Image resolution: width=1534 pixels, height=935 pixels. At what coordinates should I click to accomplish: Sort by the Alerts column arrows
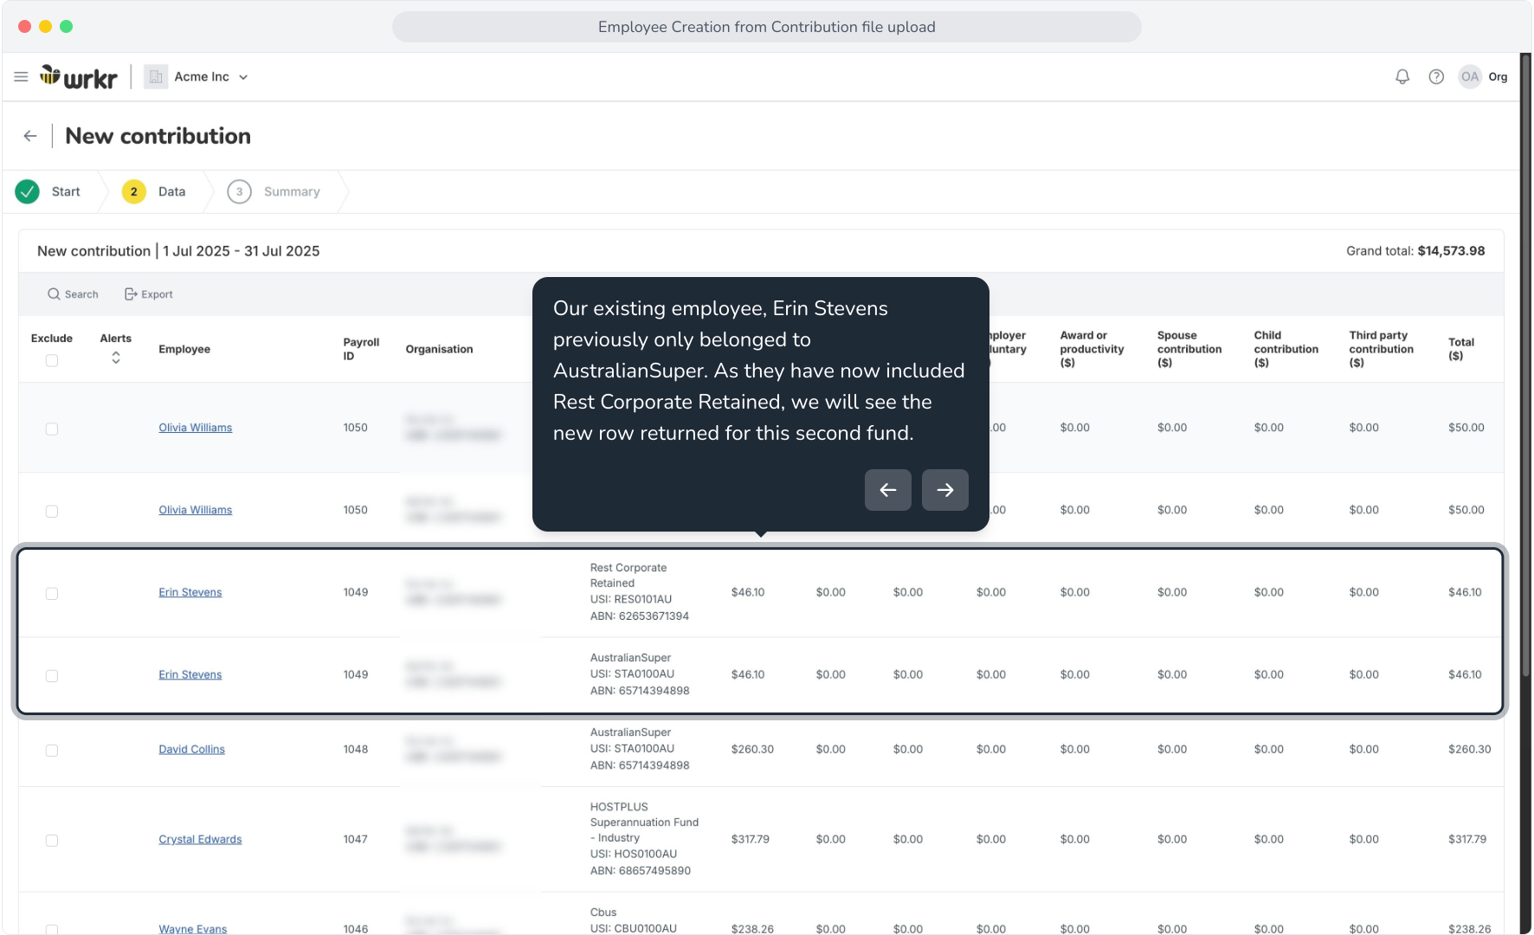coord(116,358)
